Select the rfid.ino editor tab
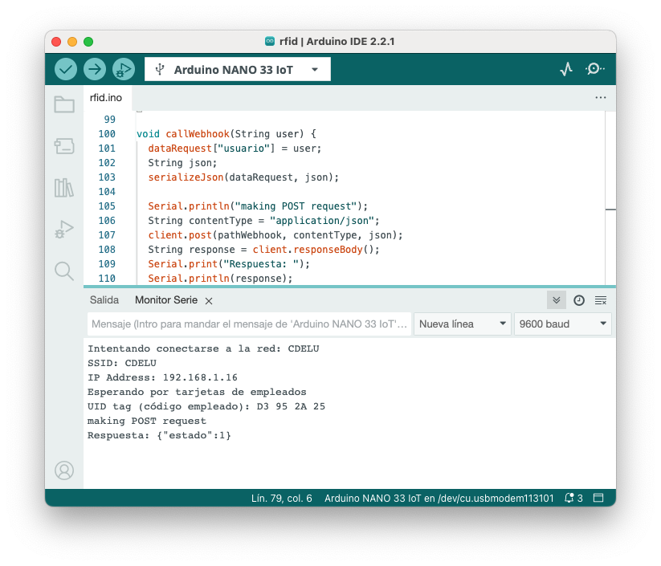Image resolution: width=661 pixels, height=566 pixels. coord(106,98)
